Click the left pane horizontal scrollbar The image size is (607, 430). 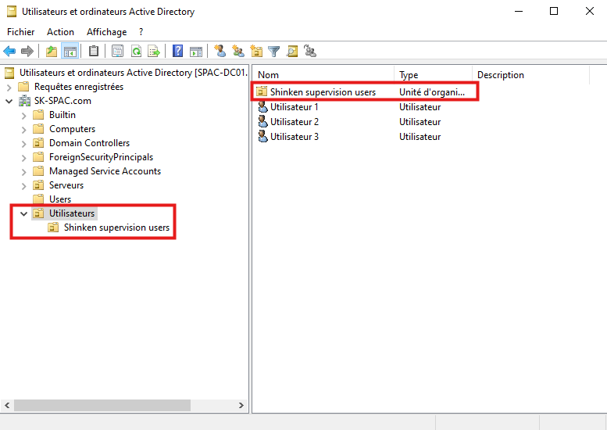point(102,405)
